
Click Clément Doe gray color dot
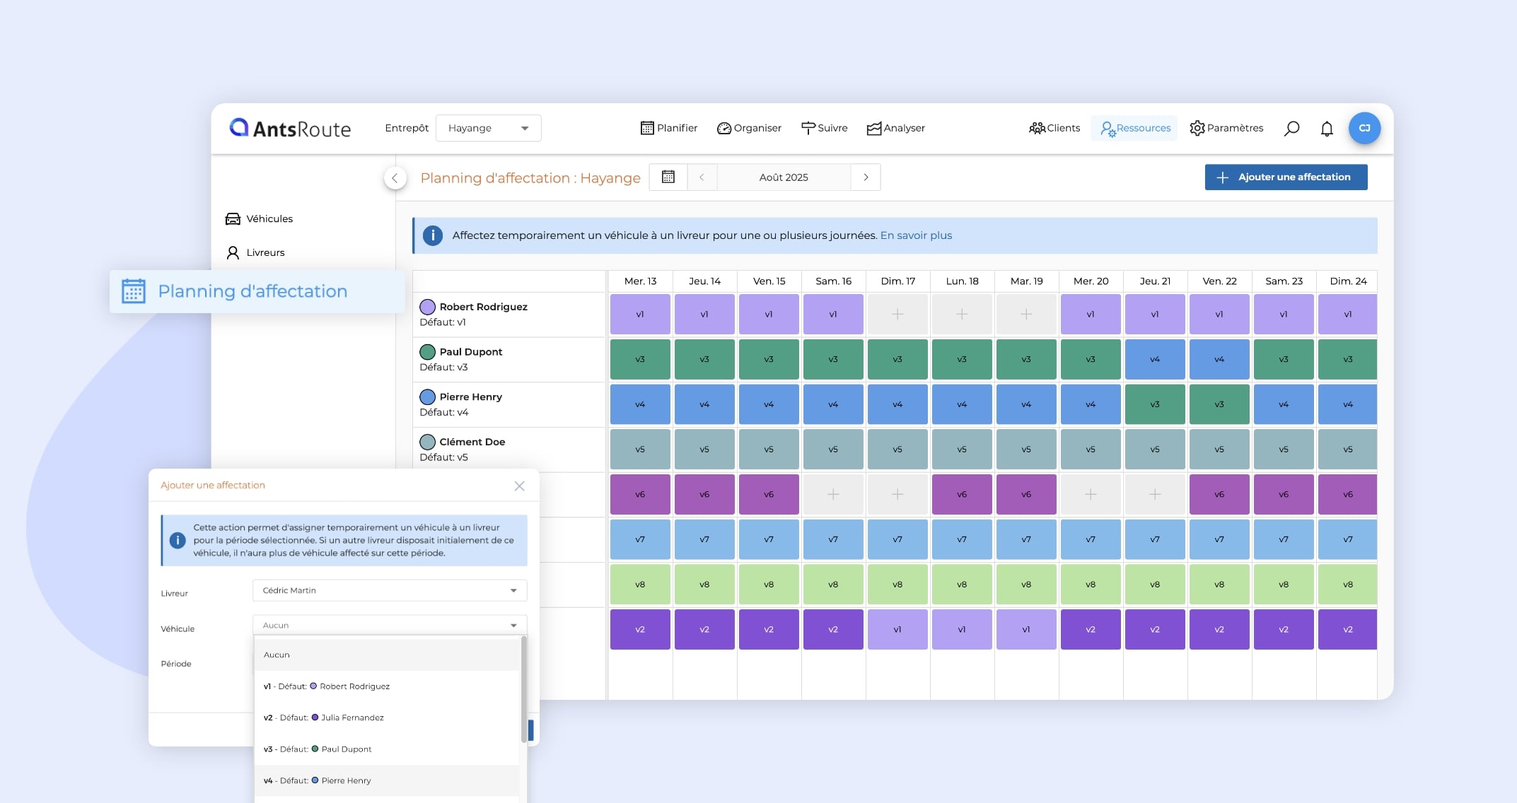[x=427, y=442]
